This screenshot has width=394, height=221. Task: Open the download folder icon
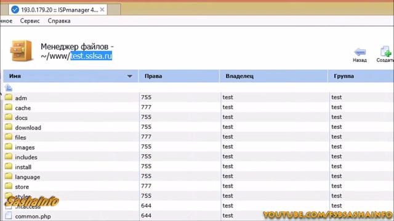click(x=9, y=127)
